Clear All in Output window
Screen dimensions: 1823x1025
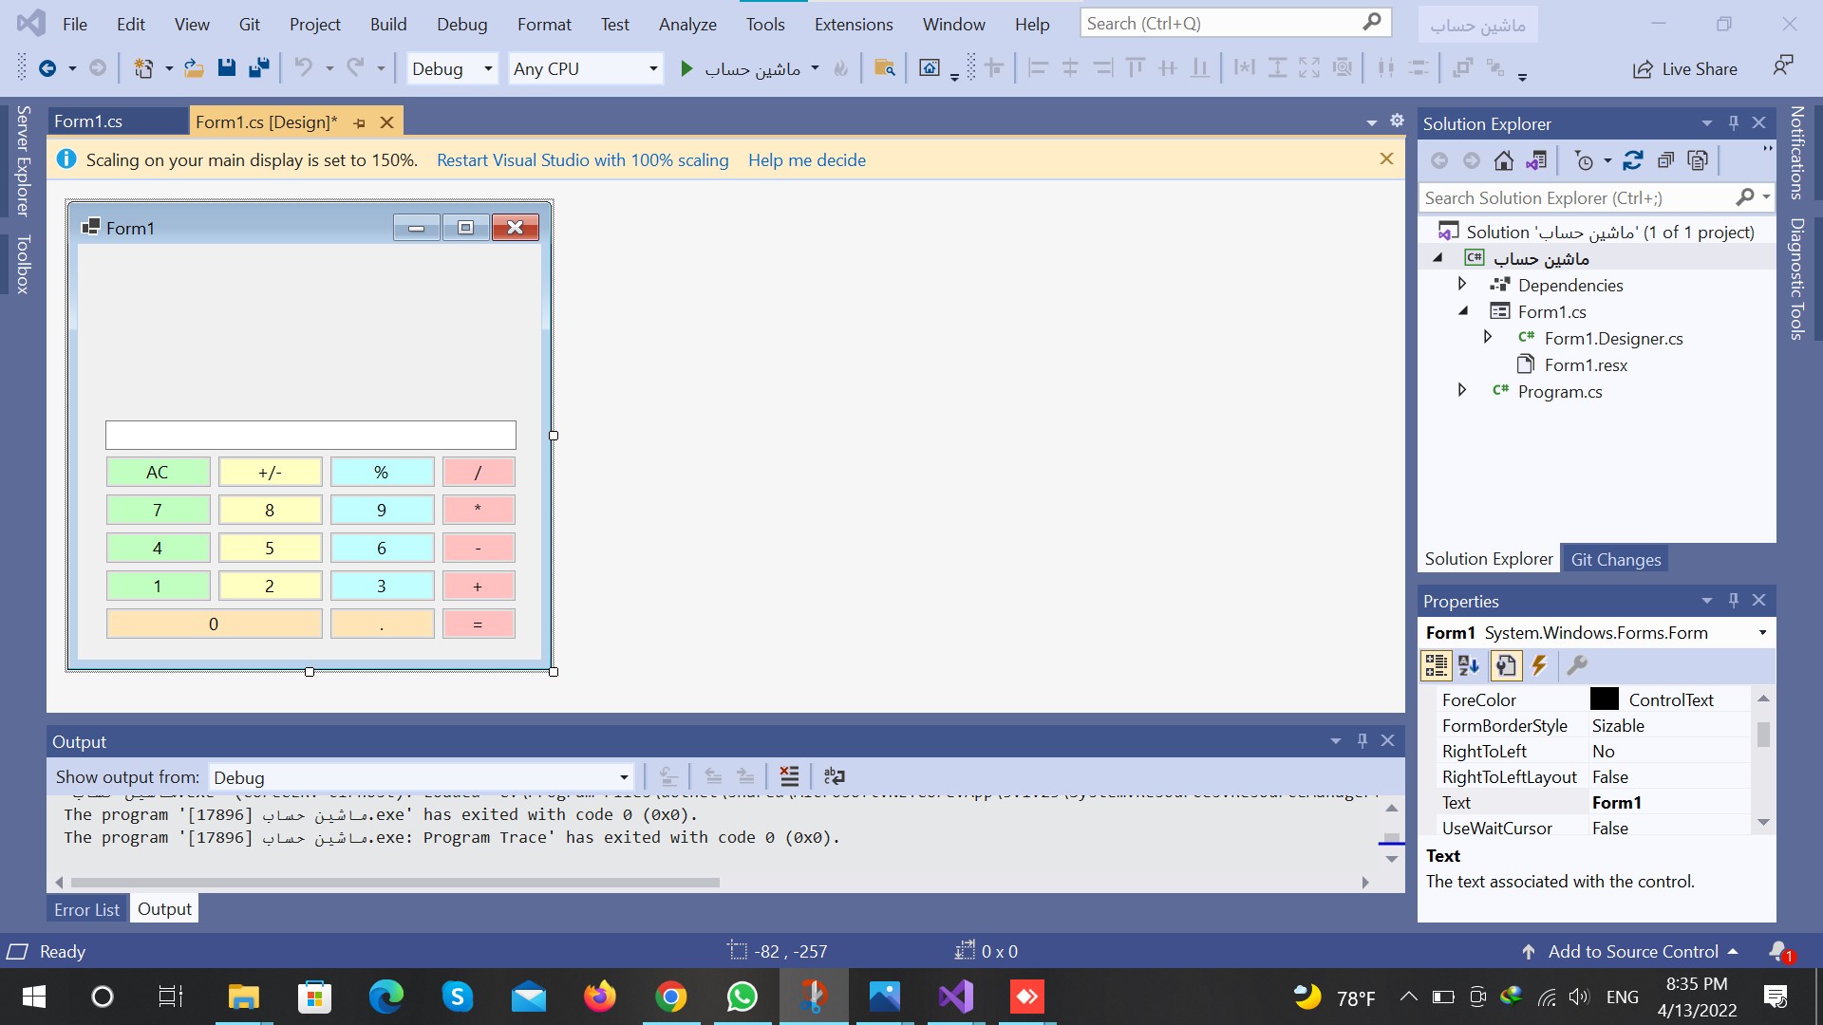789,776
